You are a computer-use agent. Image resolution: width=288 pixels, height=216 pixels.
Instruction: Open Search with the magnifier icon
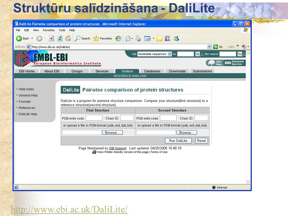pyautogui.click(x=77, y=38)
